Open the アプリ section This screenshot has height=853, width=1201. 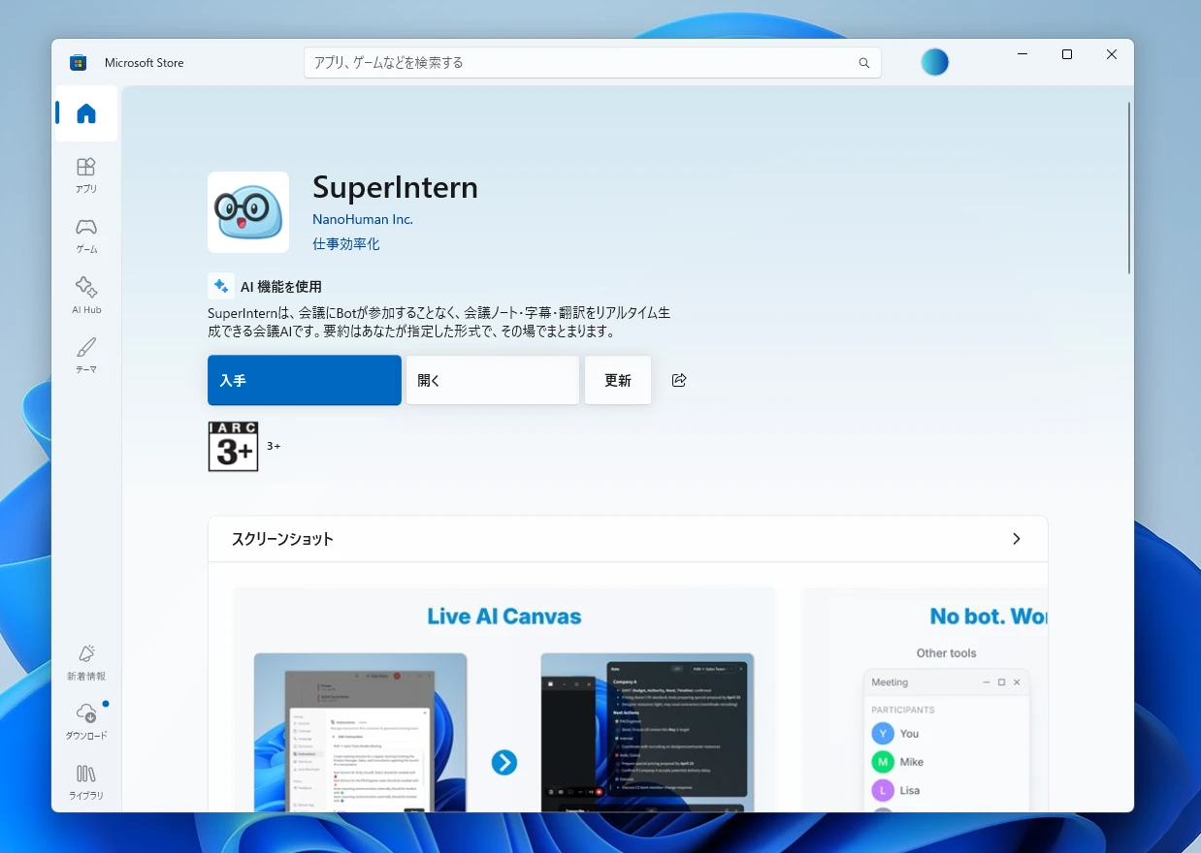[86, 174]
